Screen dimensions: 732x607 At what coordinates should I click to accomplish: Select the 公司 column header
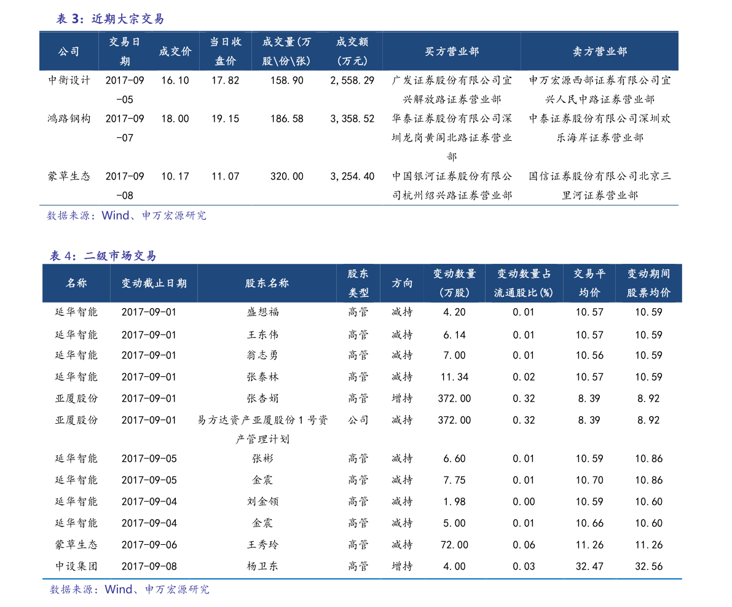click(69, 52)
